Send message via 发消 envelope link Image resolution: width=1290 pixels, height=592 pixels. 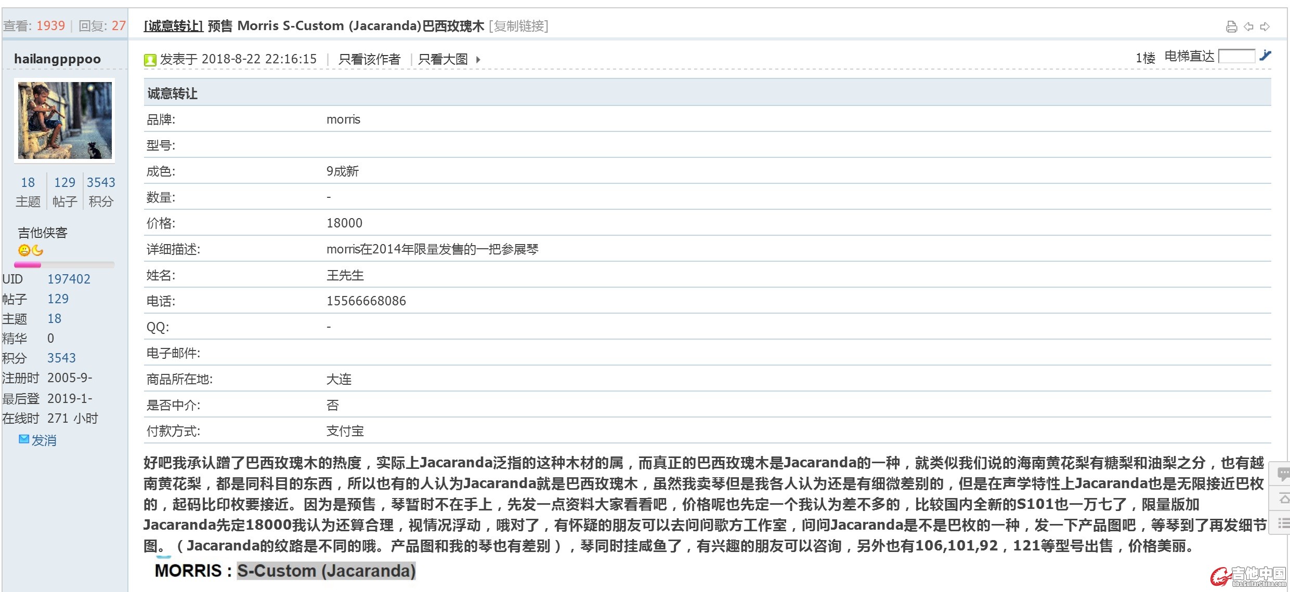tap(38, 440)
